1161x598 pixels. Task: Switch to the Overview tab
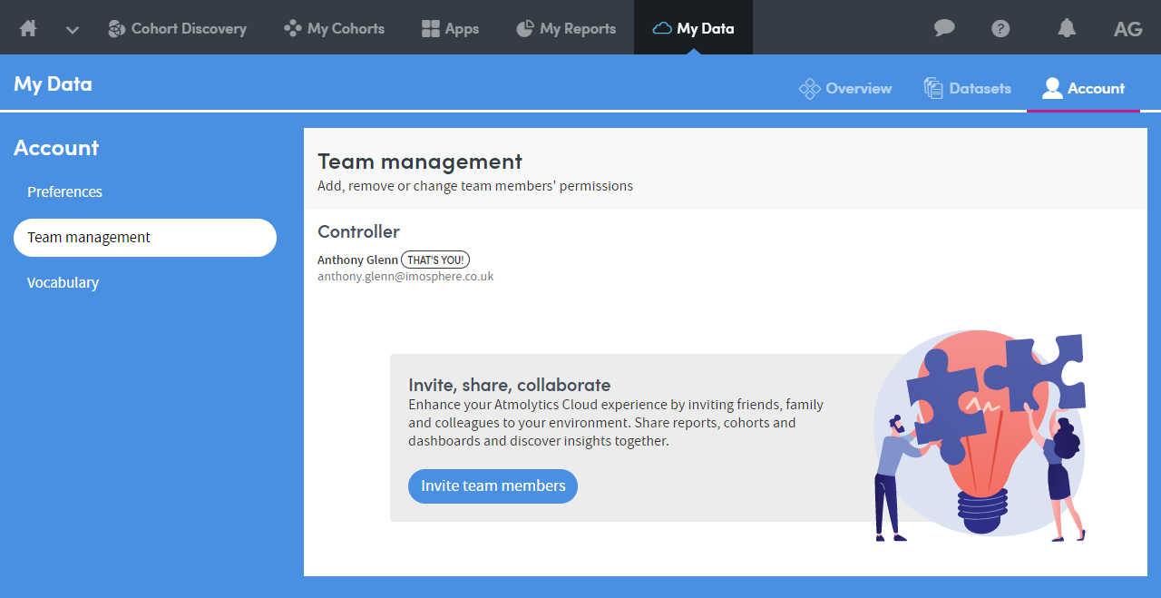845,88
